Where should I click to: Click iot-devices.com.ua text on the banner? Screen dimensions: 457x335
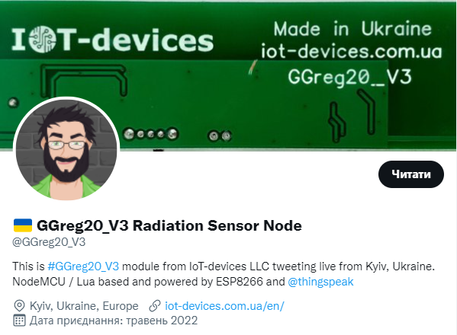[x=352, y=51]
